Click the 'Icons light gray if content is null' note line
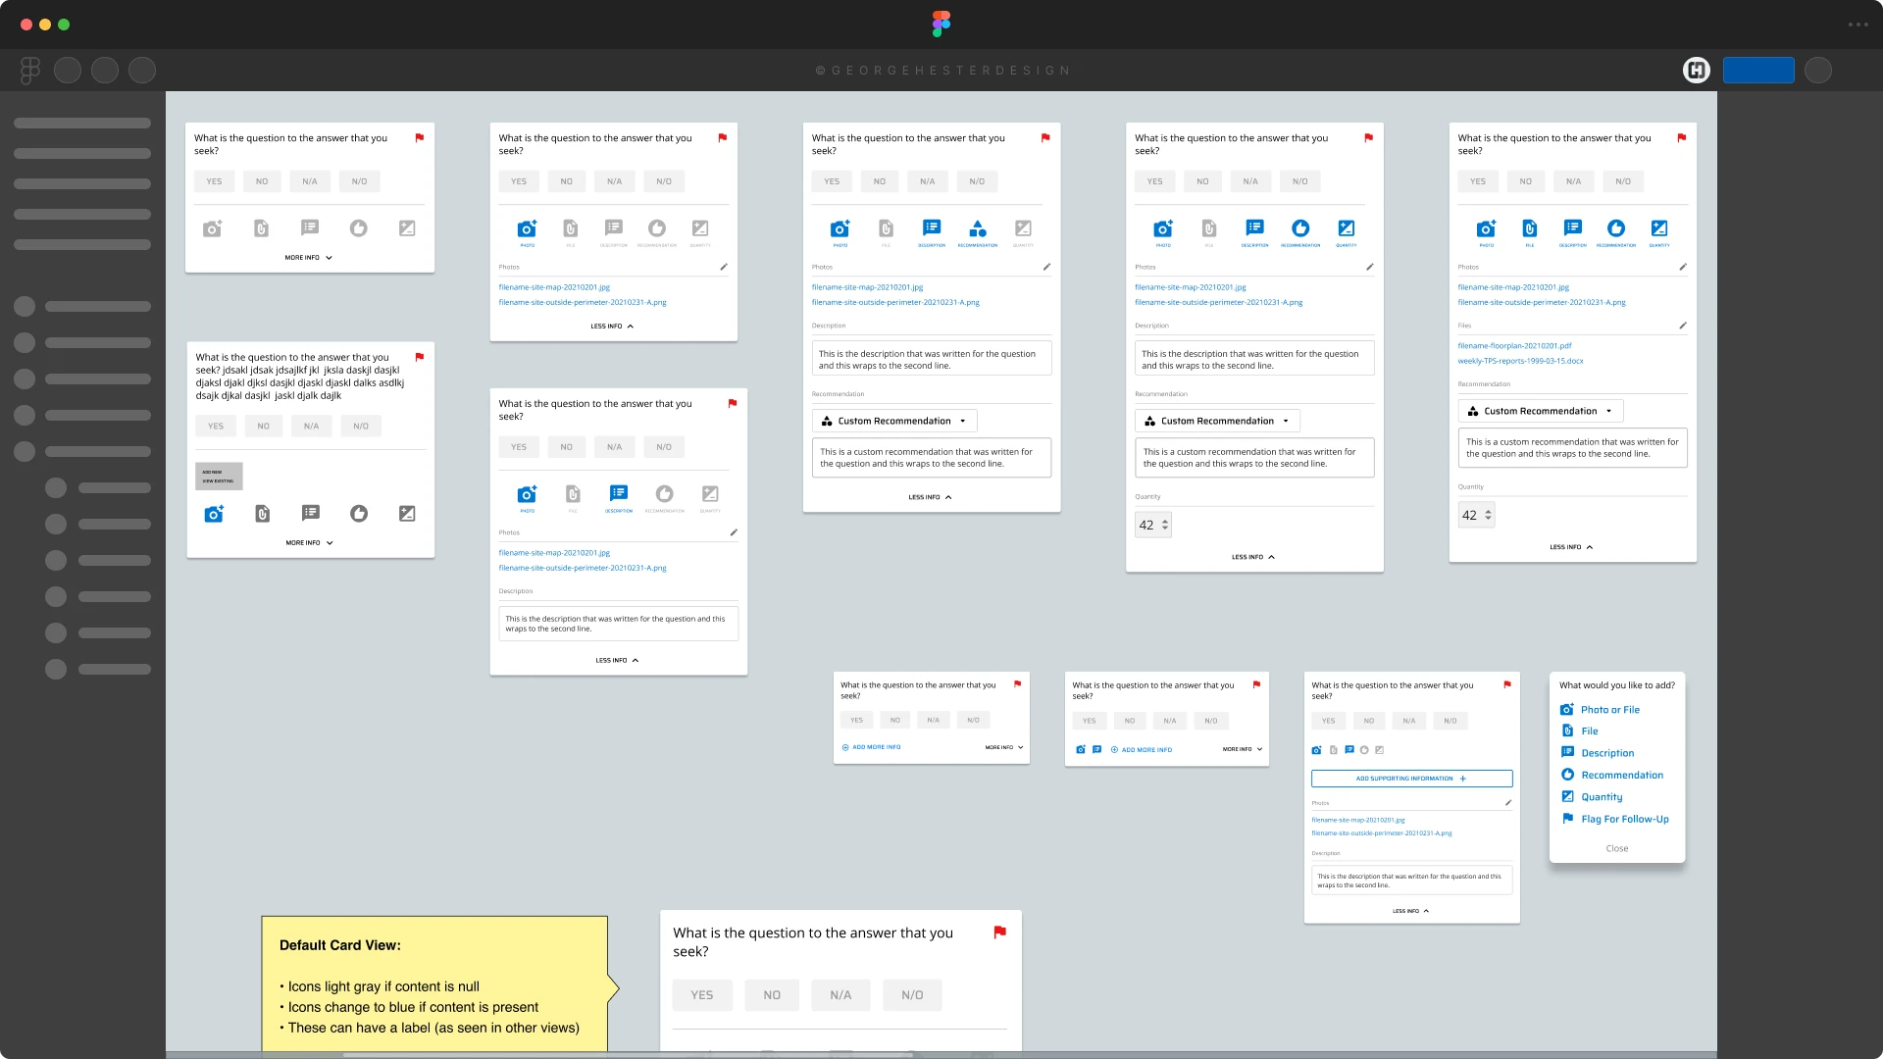Screen dimensions: 1883x1059 pyautogui.click(x=383, y=986)
